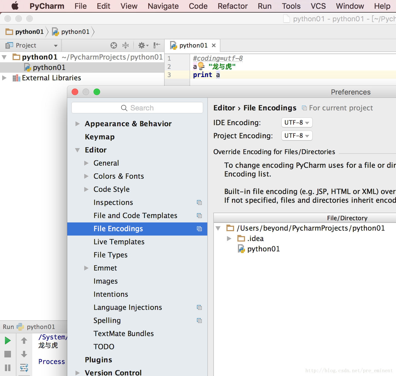Click the up arrow in Run panel
Screen dimensions: 396x376
tap(24, 340)
